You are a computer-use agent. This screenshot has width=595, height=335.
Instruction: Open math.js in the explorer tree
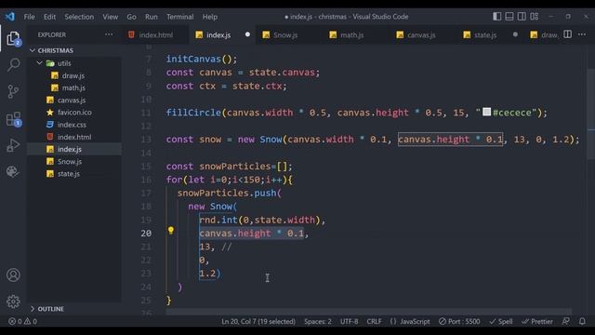coord(73,87)
